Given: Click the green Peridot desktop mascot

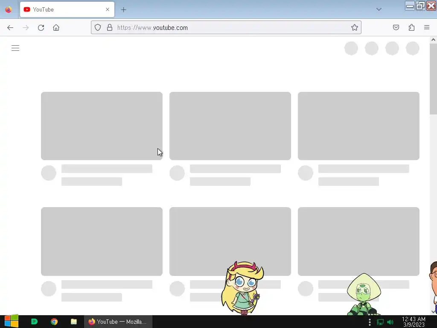Looking at the screenshot, I should [x=364, y=294].
